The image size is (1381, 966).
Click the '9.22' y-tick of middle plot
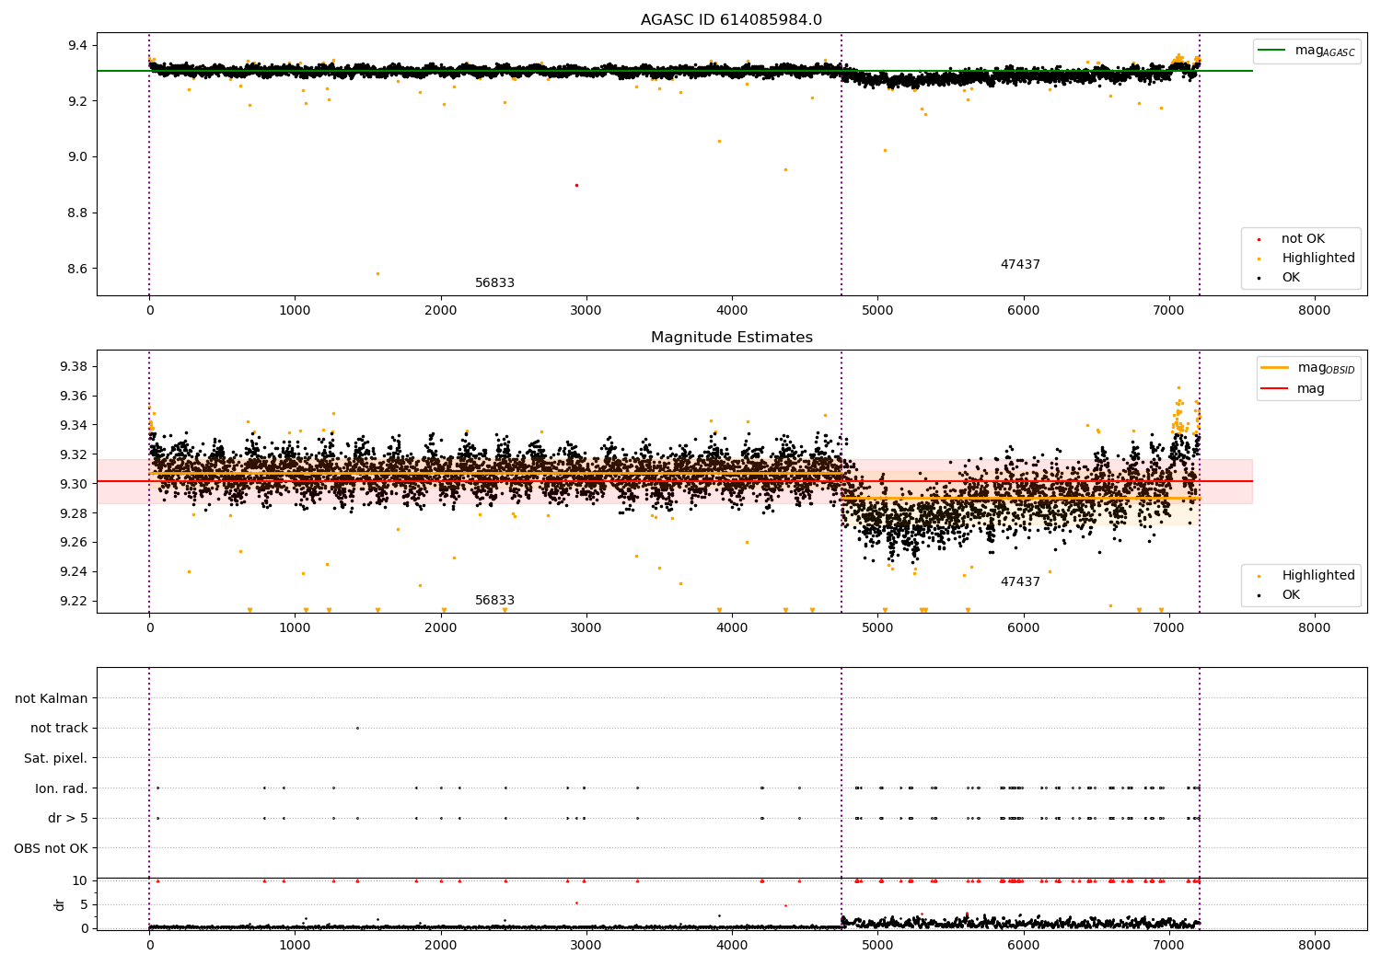pos(75,602)
